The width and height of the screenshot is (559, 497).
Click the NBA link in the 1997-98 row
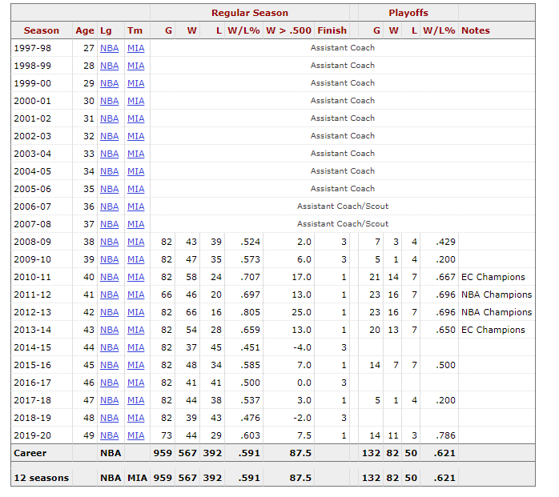tap(109, 48)
